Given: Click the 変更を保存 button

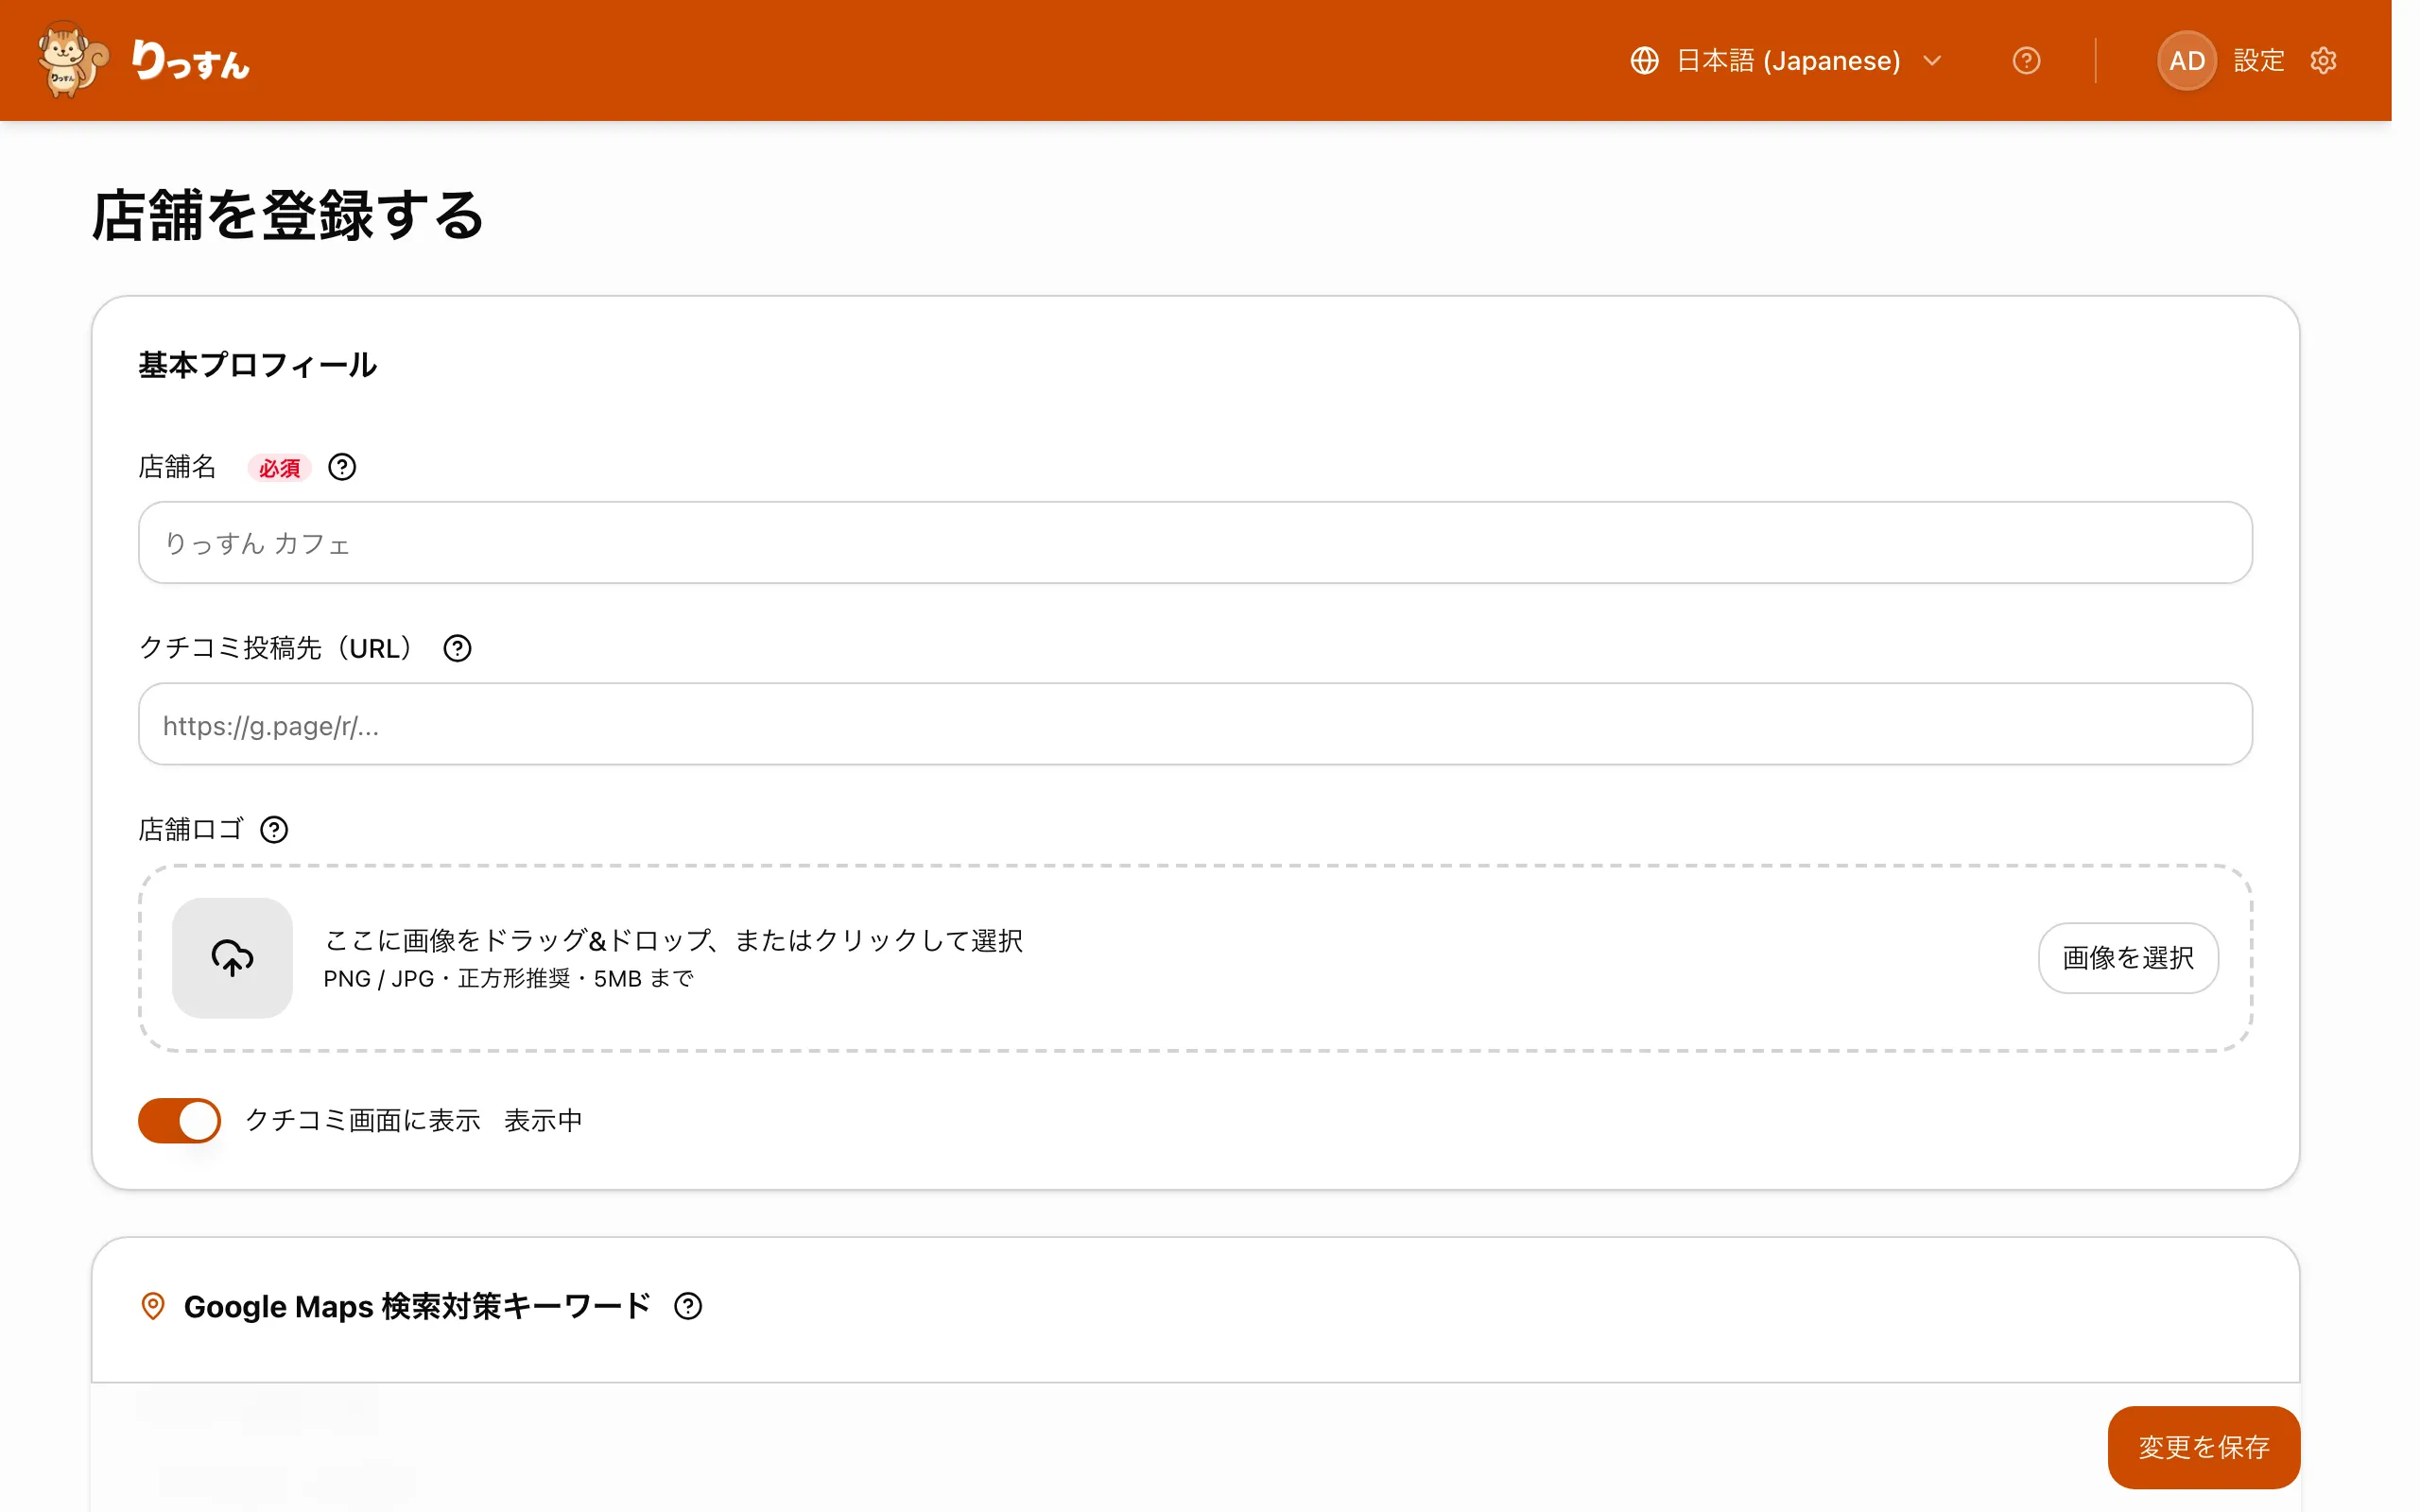Looking at the screenshot, I should [2204, 1447].
